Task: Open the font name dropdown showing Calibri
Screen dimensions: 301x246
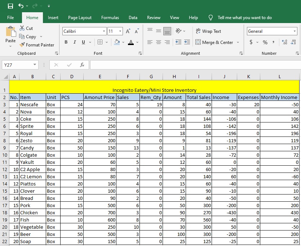Action: (x=104, y=31)
